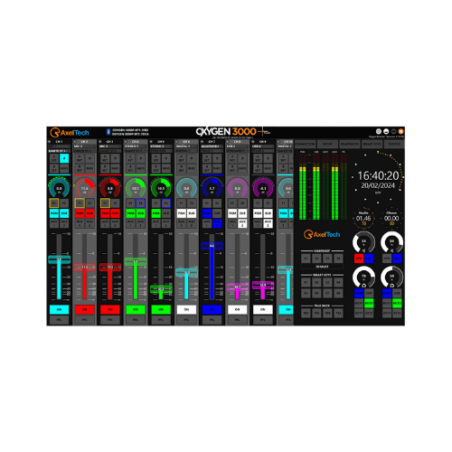Click the PGM level meter bars
452x452 pixels.
[x=303, y=187]
